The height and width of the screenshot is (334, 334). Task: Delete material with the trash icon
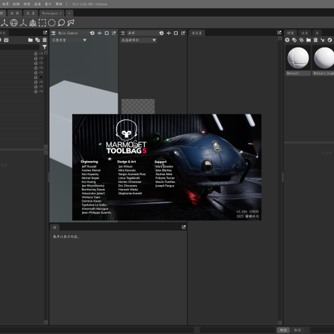click(315, 40)
